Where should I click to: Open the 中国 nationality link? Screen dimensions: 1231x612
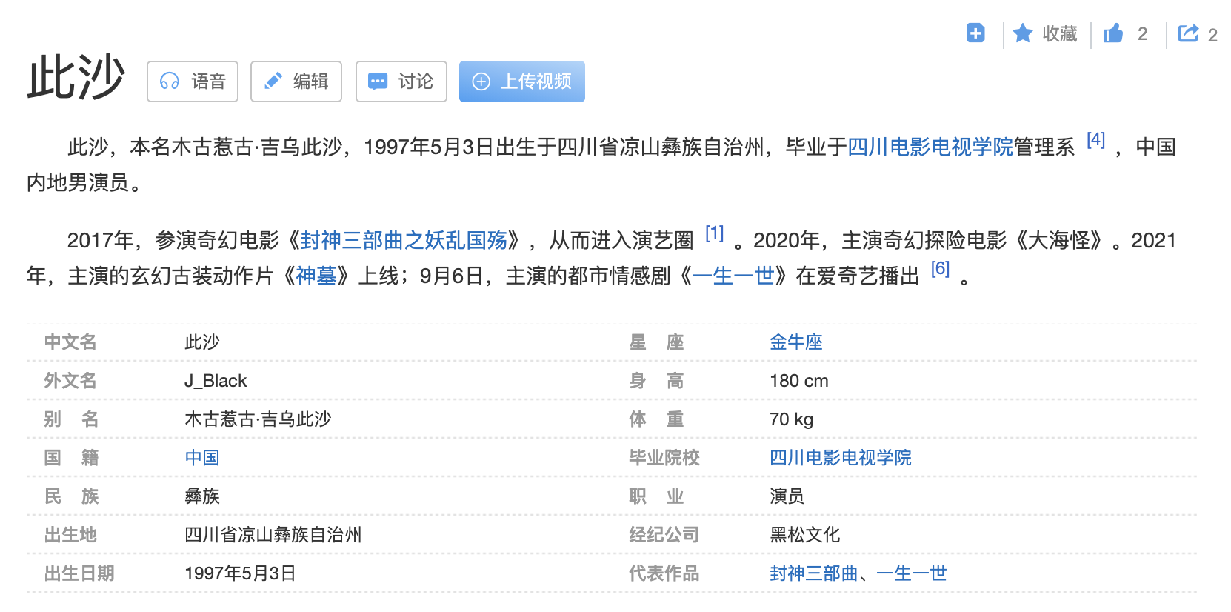coord(202,458)
